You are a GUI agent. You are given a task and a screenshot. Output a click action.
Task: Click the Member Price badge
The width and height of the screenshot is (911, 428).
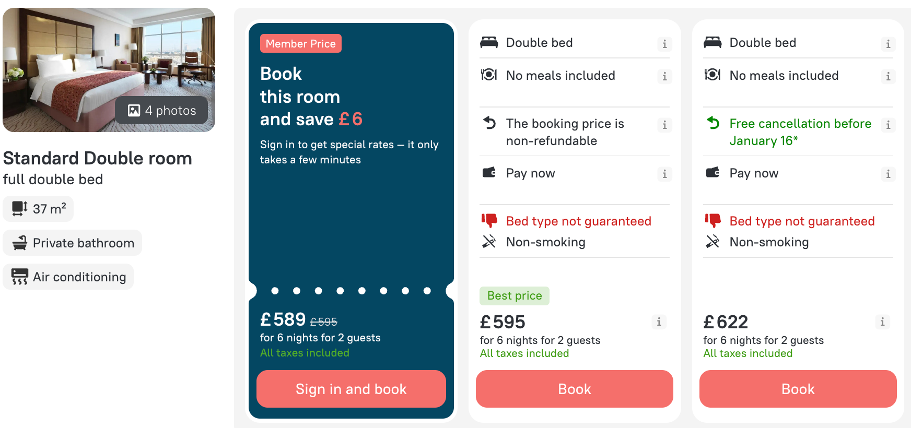(x=300, y=44)
